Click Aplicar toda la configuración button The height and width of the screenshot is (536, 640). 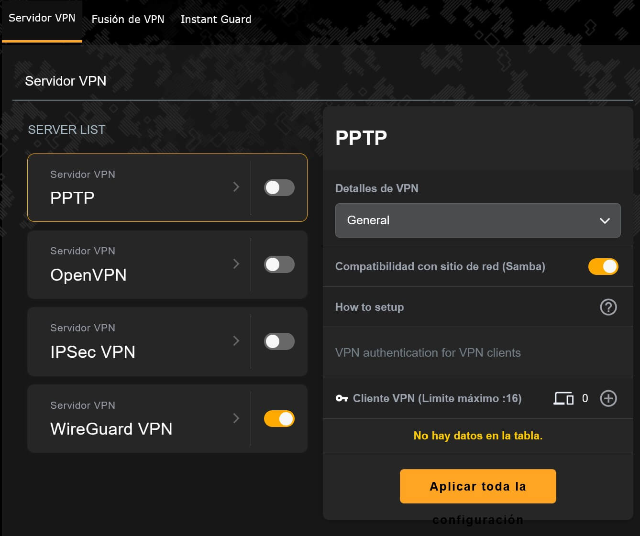click(478, 486)
